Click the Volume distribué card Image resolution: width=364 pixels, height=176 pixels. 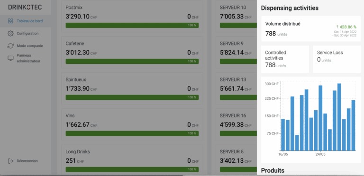[311, 29]
